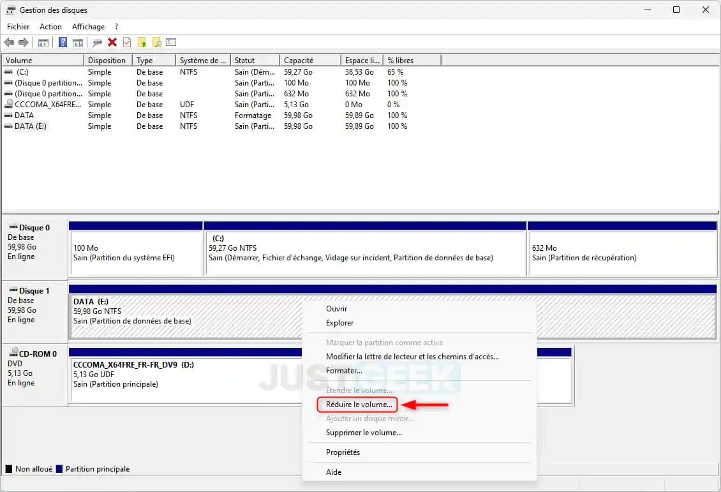The width and height of the screenshot is (721, 492).
Task: Click the drive icon next to DATA (E:) row
Action: pyautogui.click(x=8, y=126)
